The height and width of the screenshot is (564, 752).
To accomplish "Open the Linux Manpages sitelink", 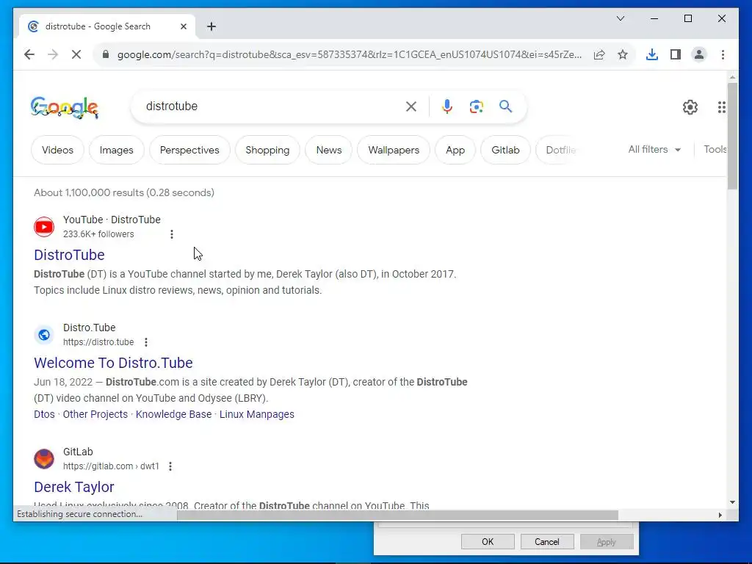I will pyautogui.click(x=257, y=414).
